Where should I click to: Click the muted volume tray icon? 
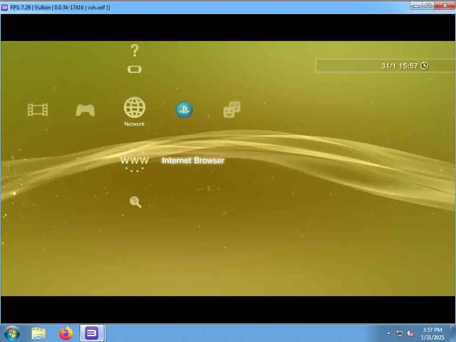coord(410,333)
